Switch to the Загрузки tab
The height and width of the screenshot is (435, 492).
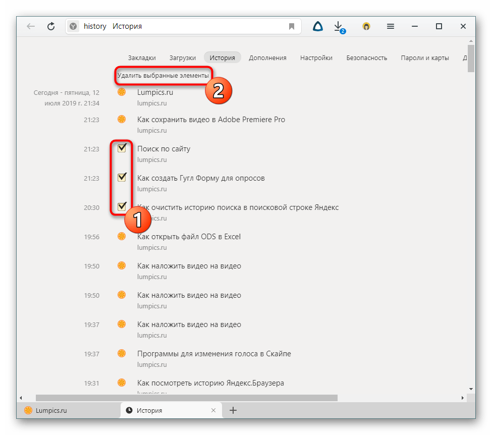[183, 58]
